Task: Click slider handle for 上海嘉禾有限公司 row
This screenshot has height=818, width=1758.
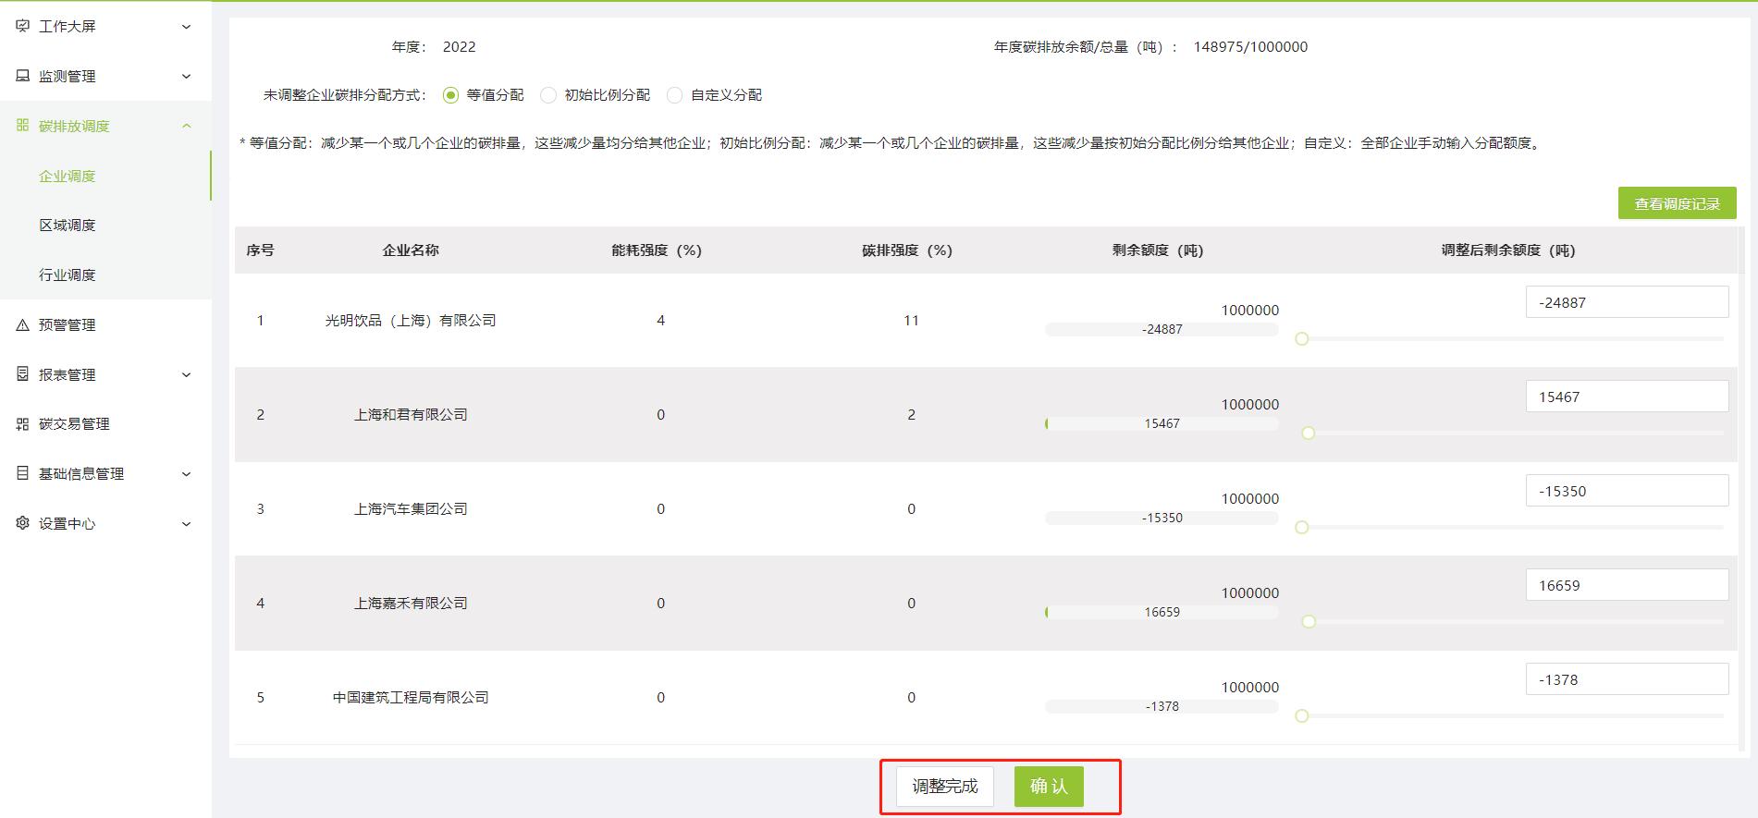Action: pos(1308,622)
